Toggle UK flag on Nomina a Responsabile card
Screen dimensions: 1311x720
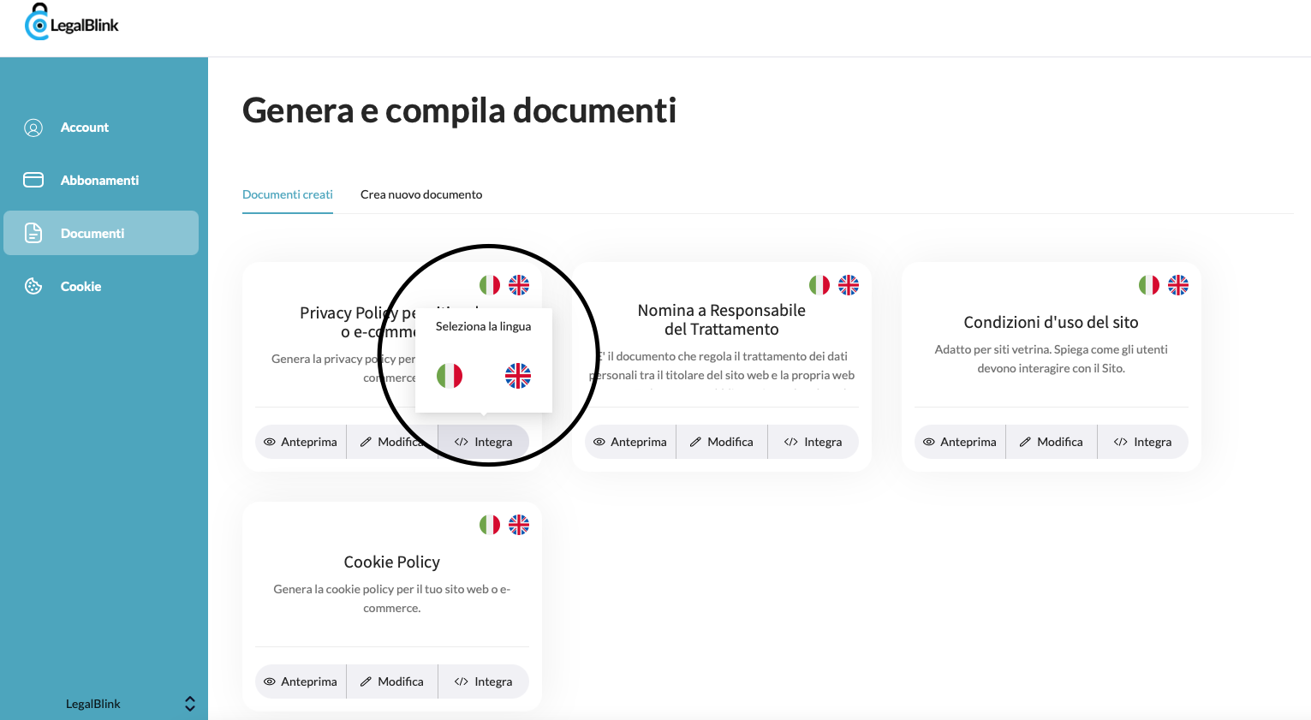click(849, 285)
